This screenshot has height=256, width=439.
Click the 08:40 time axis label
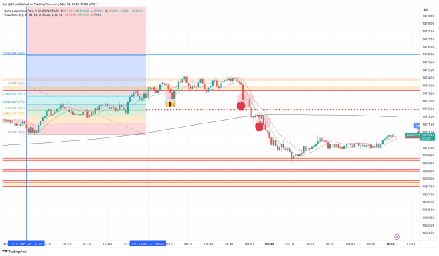229,243
